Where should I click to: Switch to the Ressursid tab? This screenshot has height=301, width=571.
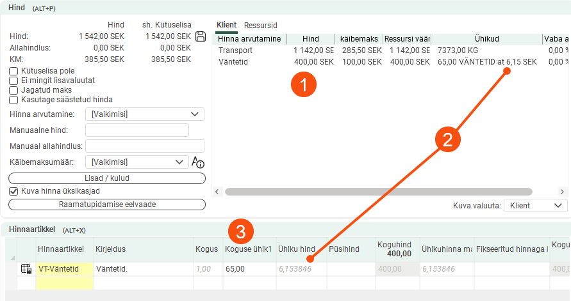tap(260, 26)
